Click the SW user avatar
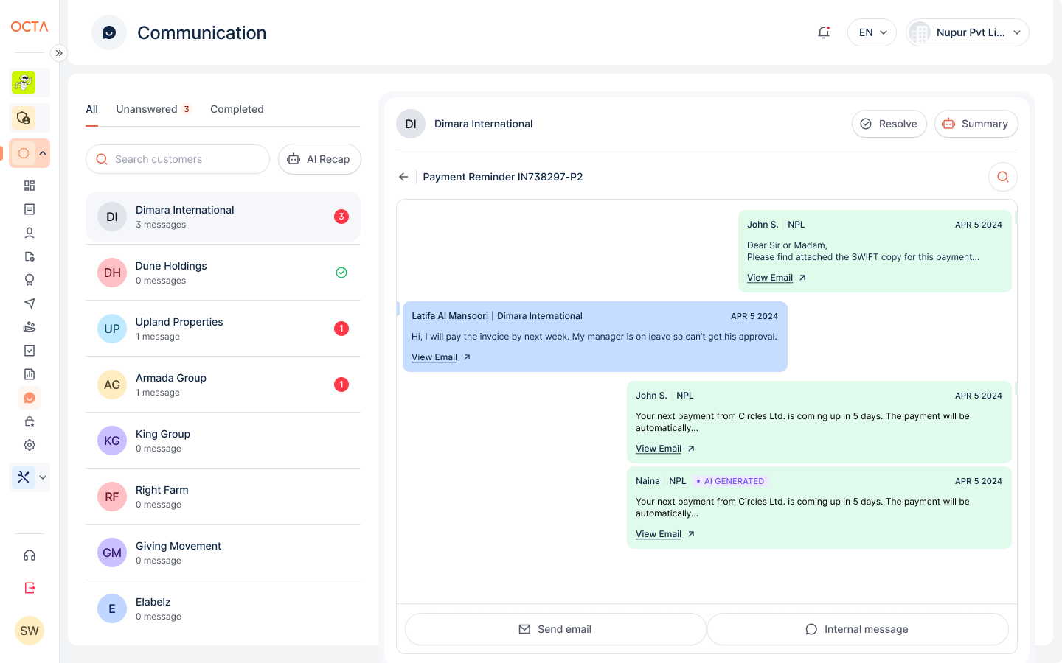This screenshot has width=1062, height=663. click(29, 631)
